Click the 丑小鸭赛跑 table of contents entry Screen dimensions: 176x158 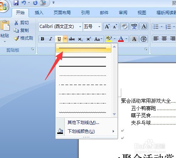(143, 108)
